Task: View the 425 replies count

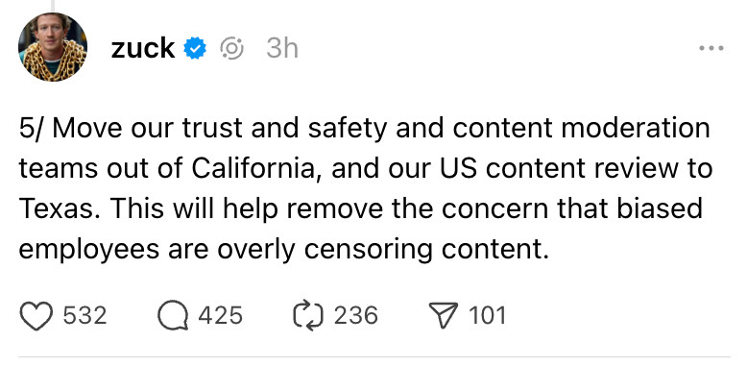Action: point(221,316)
